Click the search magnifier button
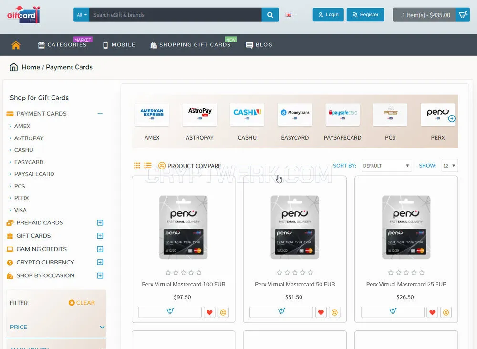 pos(270,15)
